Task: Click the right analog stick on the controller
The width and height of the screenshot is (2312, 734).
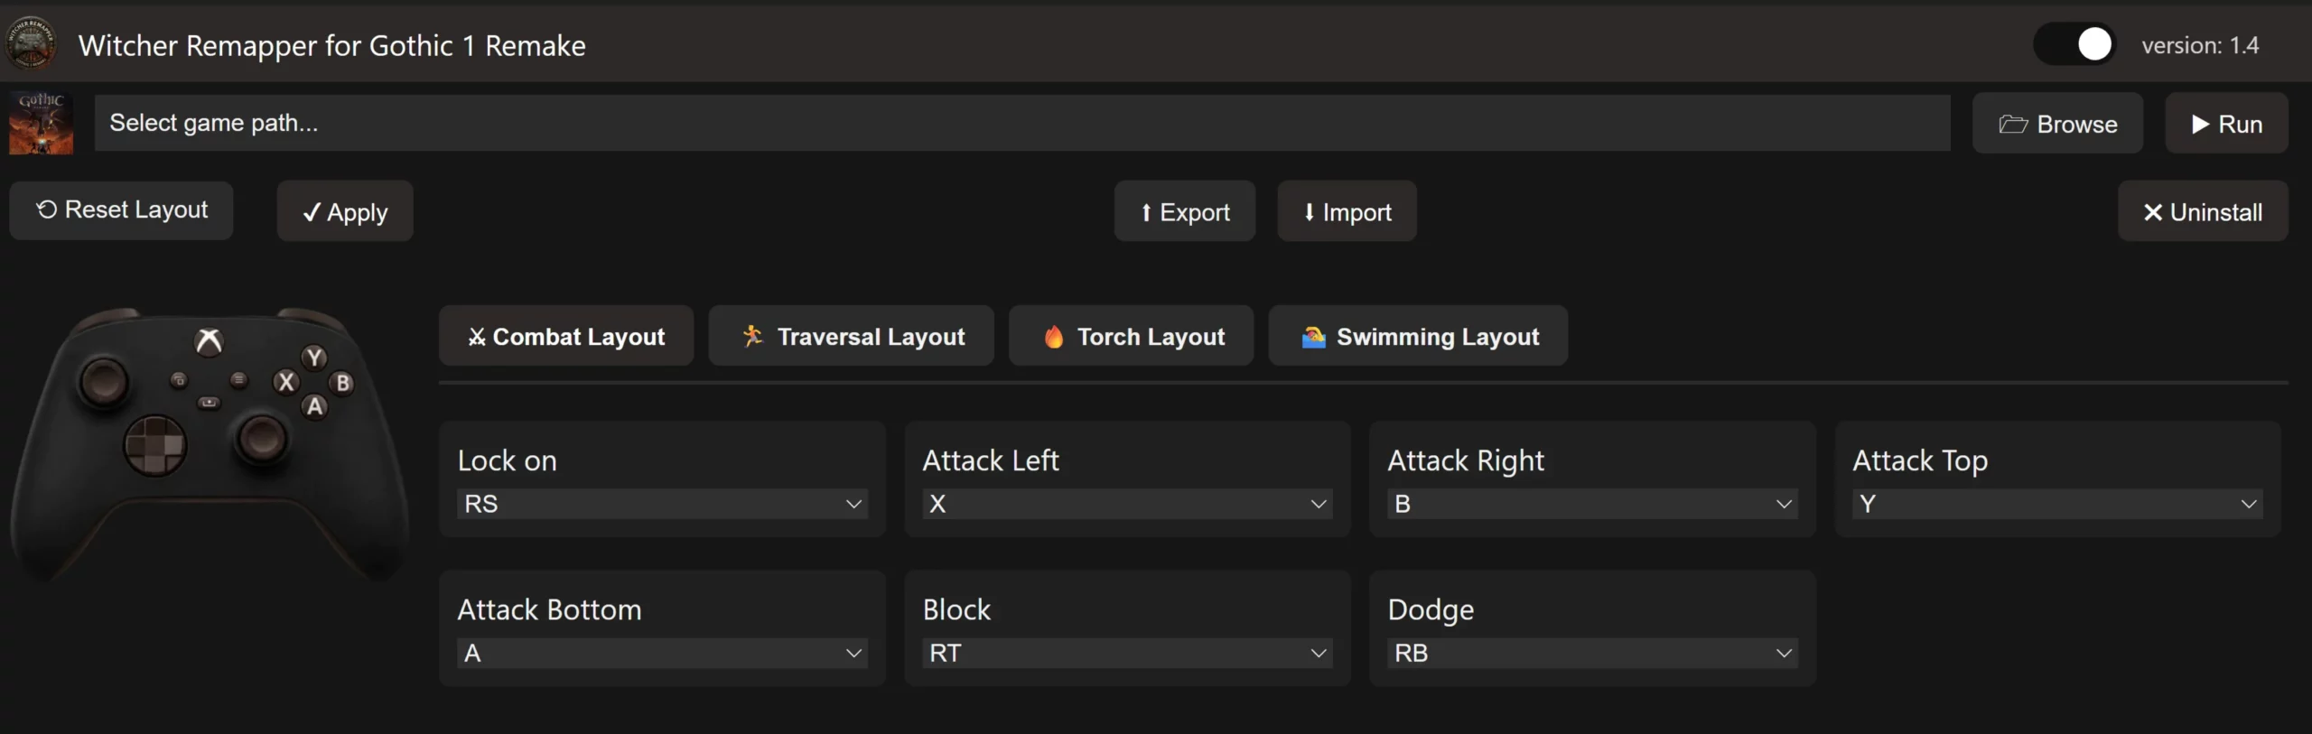Action: pos(262,440)
